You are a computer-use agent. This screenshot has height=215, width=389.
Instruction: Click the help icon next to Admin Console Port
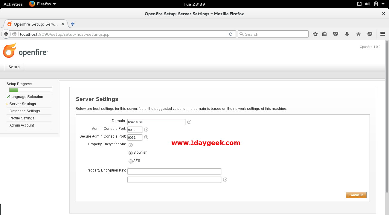[146, 129]
